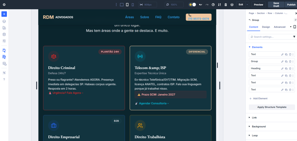The width and height of the screenshot is (297, 141).
Task: Open the builder tools wrench icon
Action: tap(4, 73)
